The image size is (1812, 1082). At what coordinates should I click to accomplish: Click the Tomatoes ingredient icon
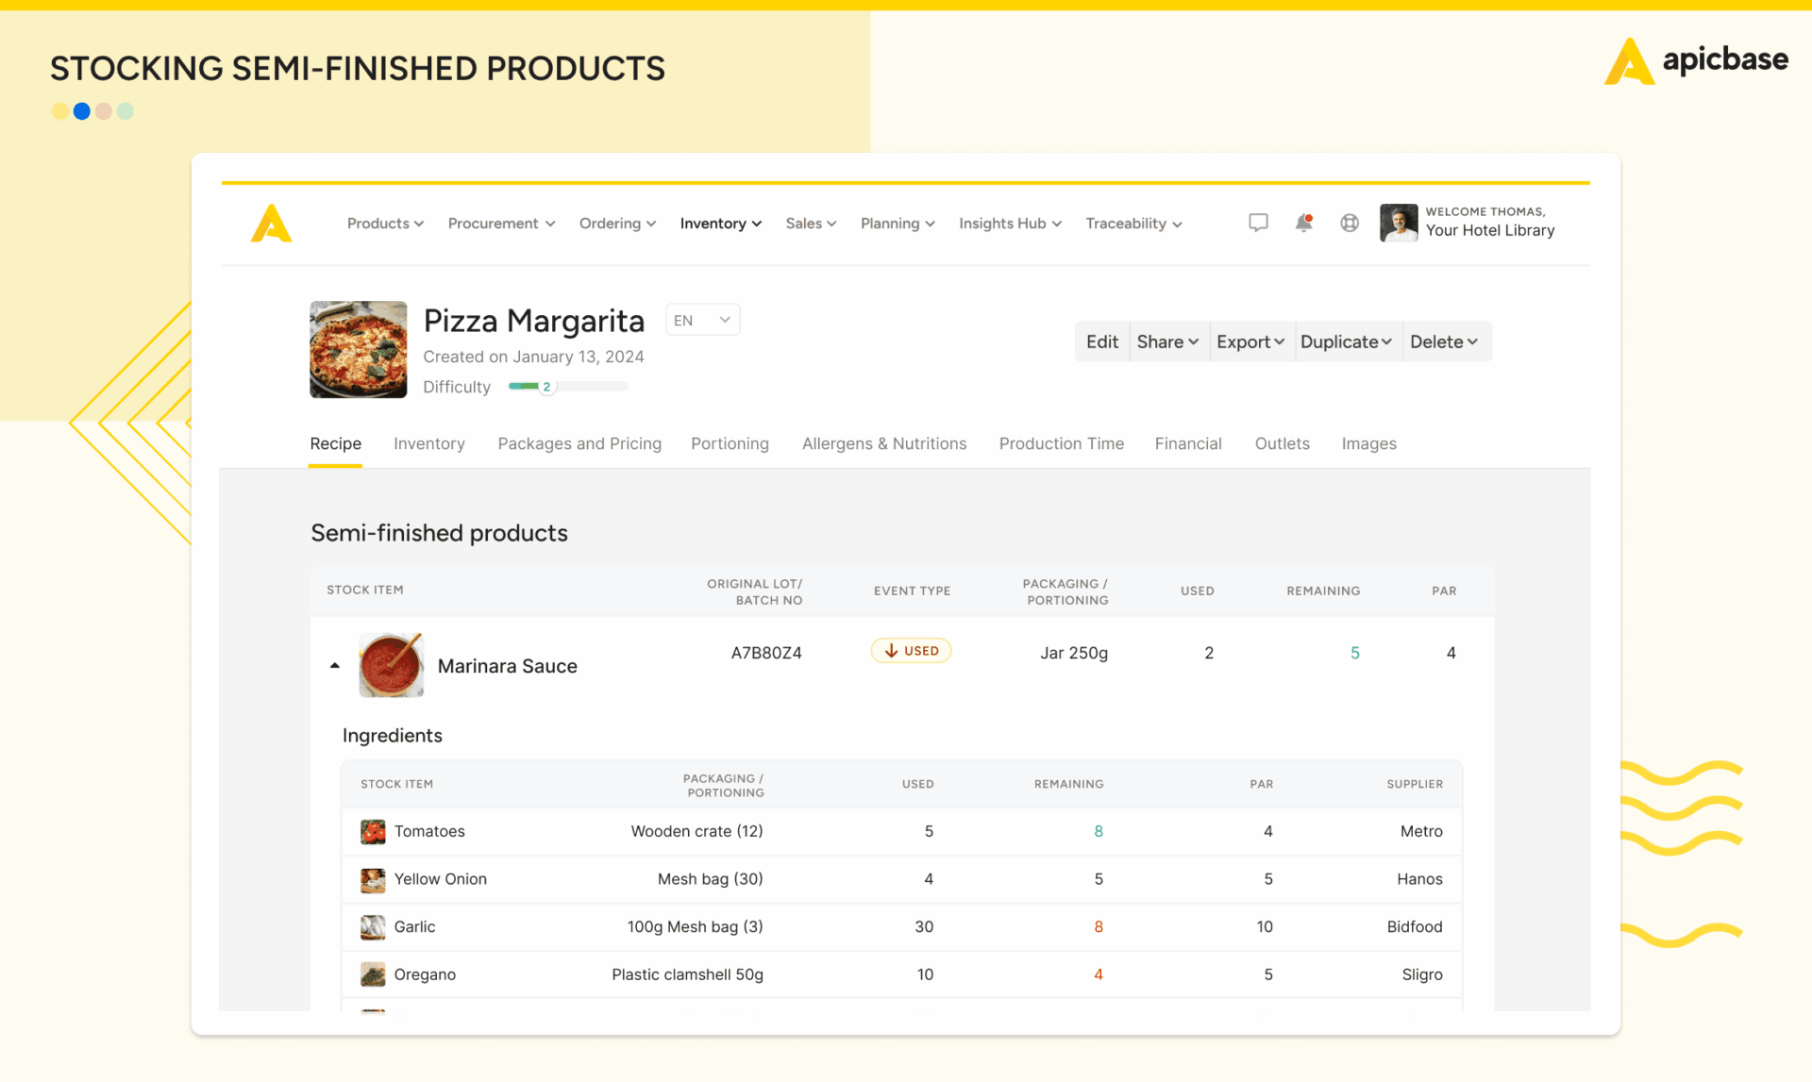click(373, 831)
